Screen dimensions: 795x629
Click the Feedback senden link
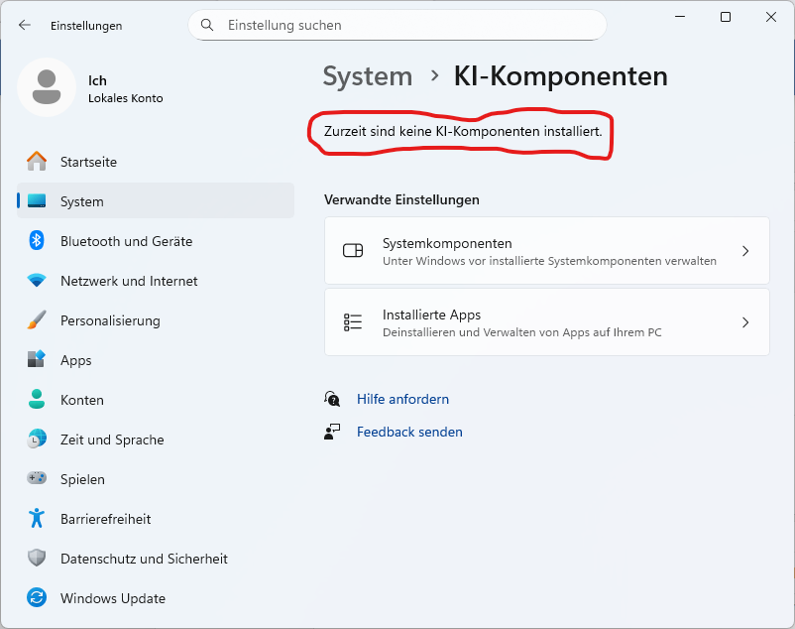[409, 432]
